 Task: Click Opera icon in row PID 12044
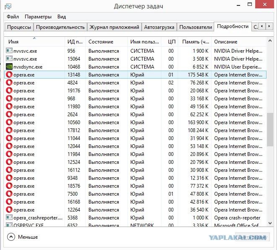tap(9, 146)
